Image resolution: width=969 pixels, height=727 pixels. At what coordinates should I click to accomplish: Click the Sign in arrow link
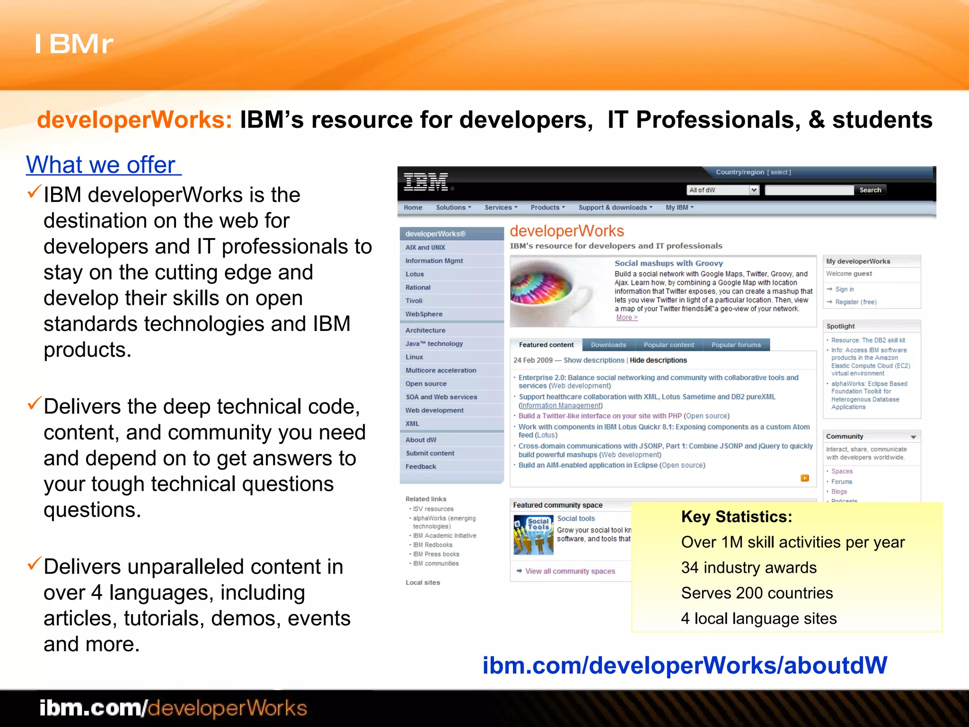pos(829,289)
